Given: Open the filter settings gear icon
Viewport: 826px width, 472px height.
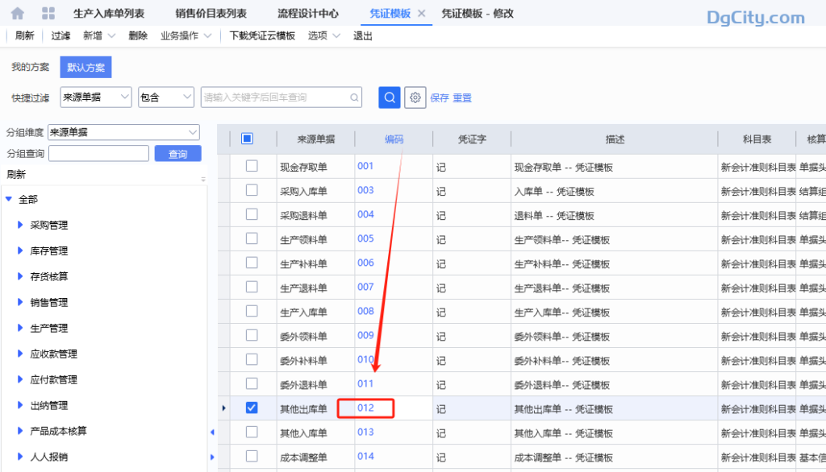Looking at the screenshot, I should [x=415, y=97].
